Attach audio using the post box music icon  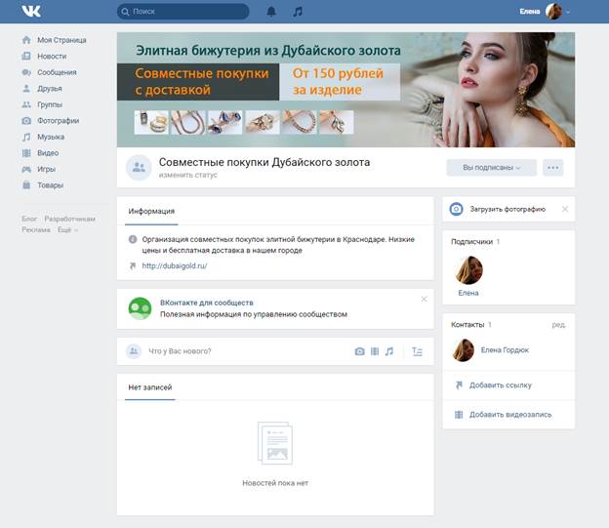pos(388,351)
